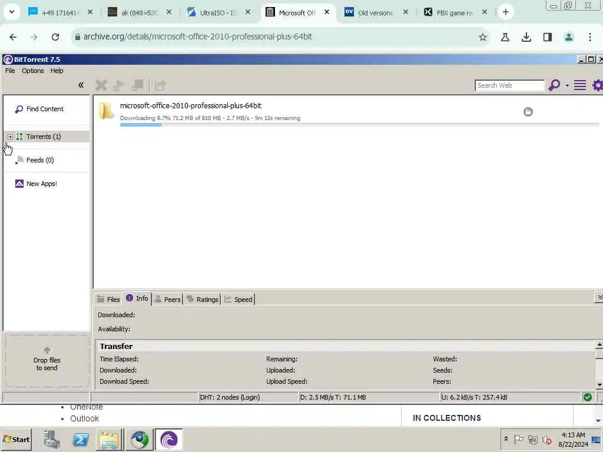This screenshot has height=452, width=603.
Task: Switch to the Files tab
Action: (x=108, y=300)
